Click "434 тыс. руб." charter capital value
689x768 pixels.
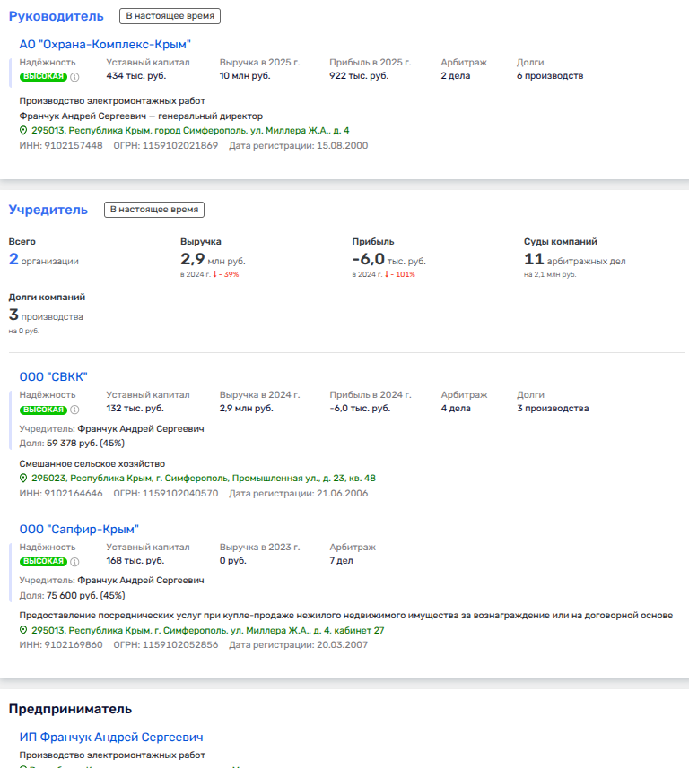point(136,76)
